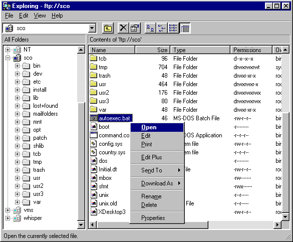This screenshot has width=293, height=242.
Task: Click the sfmt file icon
Action: (x=94, y=186)
